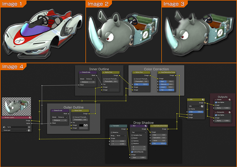This screenshot has width=237, height=167.
Task: Click the Alpha input socket on the Viewer node
Action: pos(214,108)
